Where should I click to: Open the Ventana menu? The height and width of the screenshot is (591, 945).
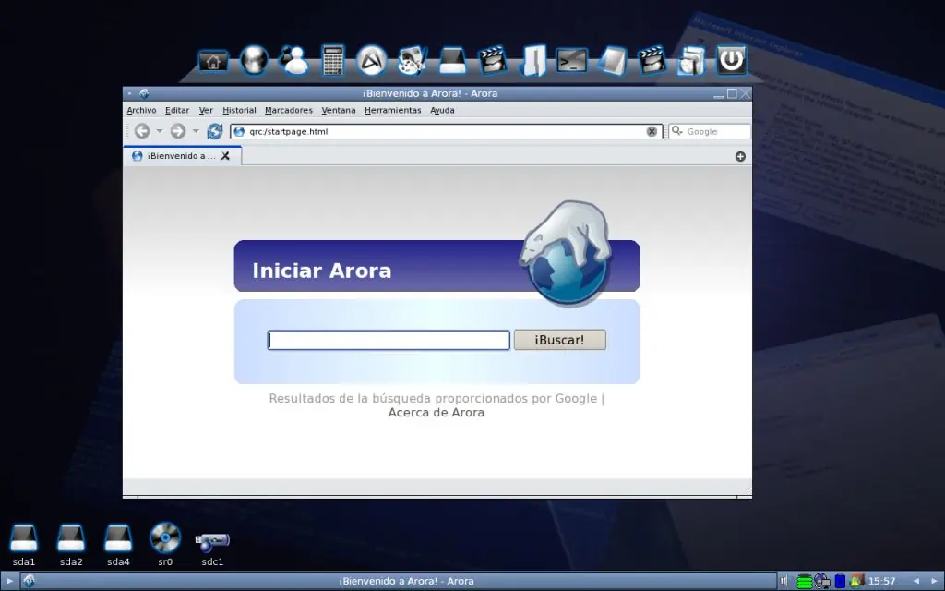[x=338, y=111]
